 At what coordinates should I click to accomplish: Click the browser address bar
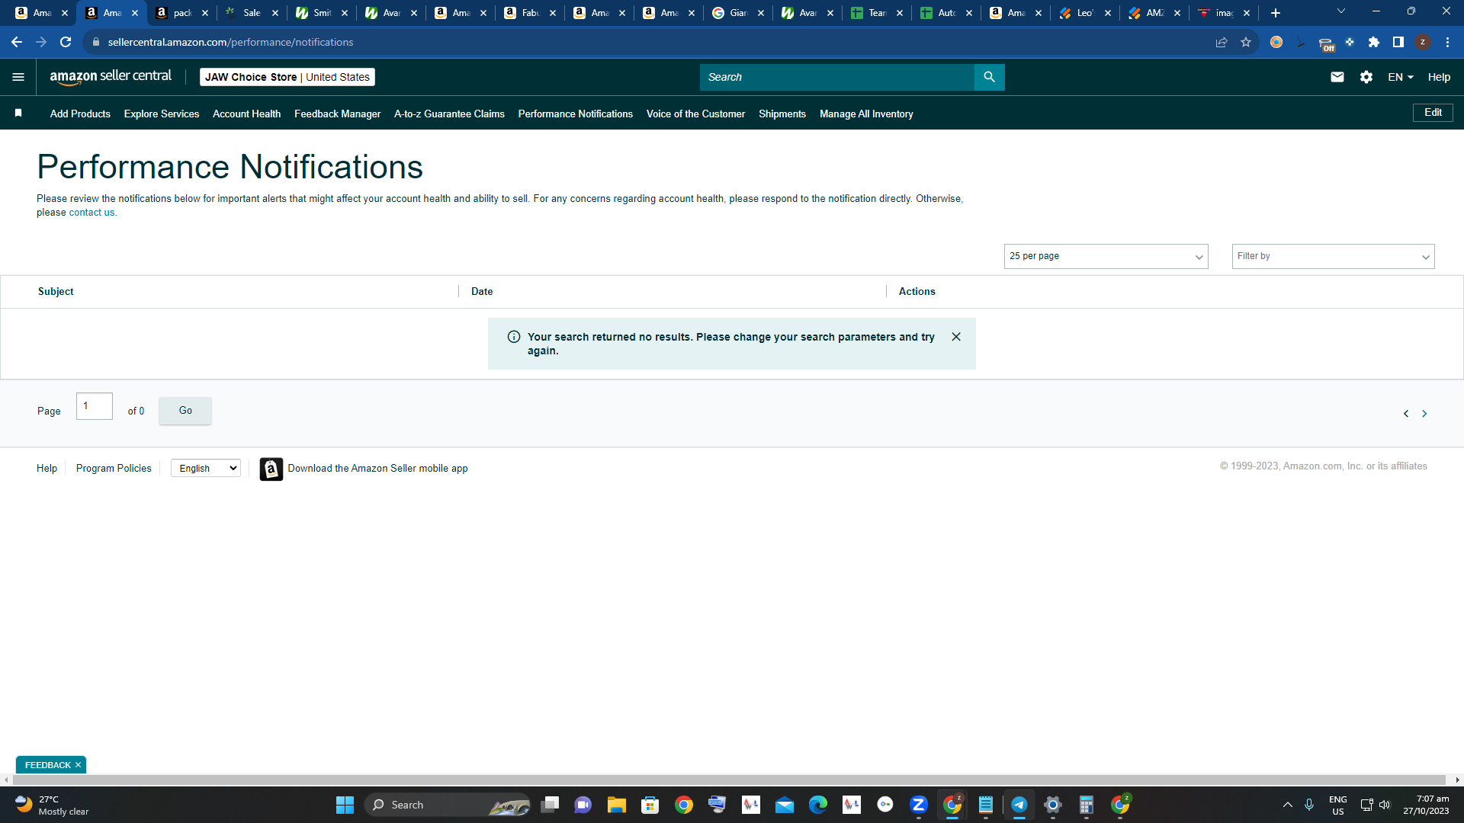tap(648, 42)
